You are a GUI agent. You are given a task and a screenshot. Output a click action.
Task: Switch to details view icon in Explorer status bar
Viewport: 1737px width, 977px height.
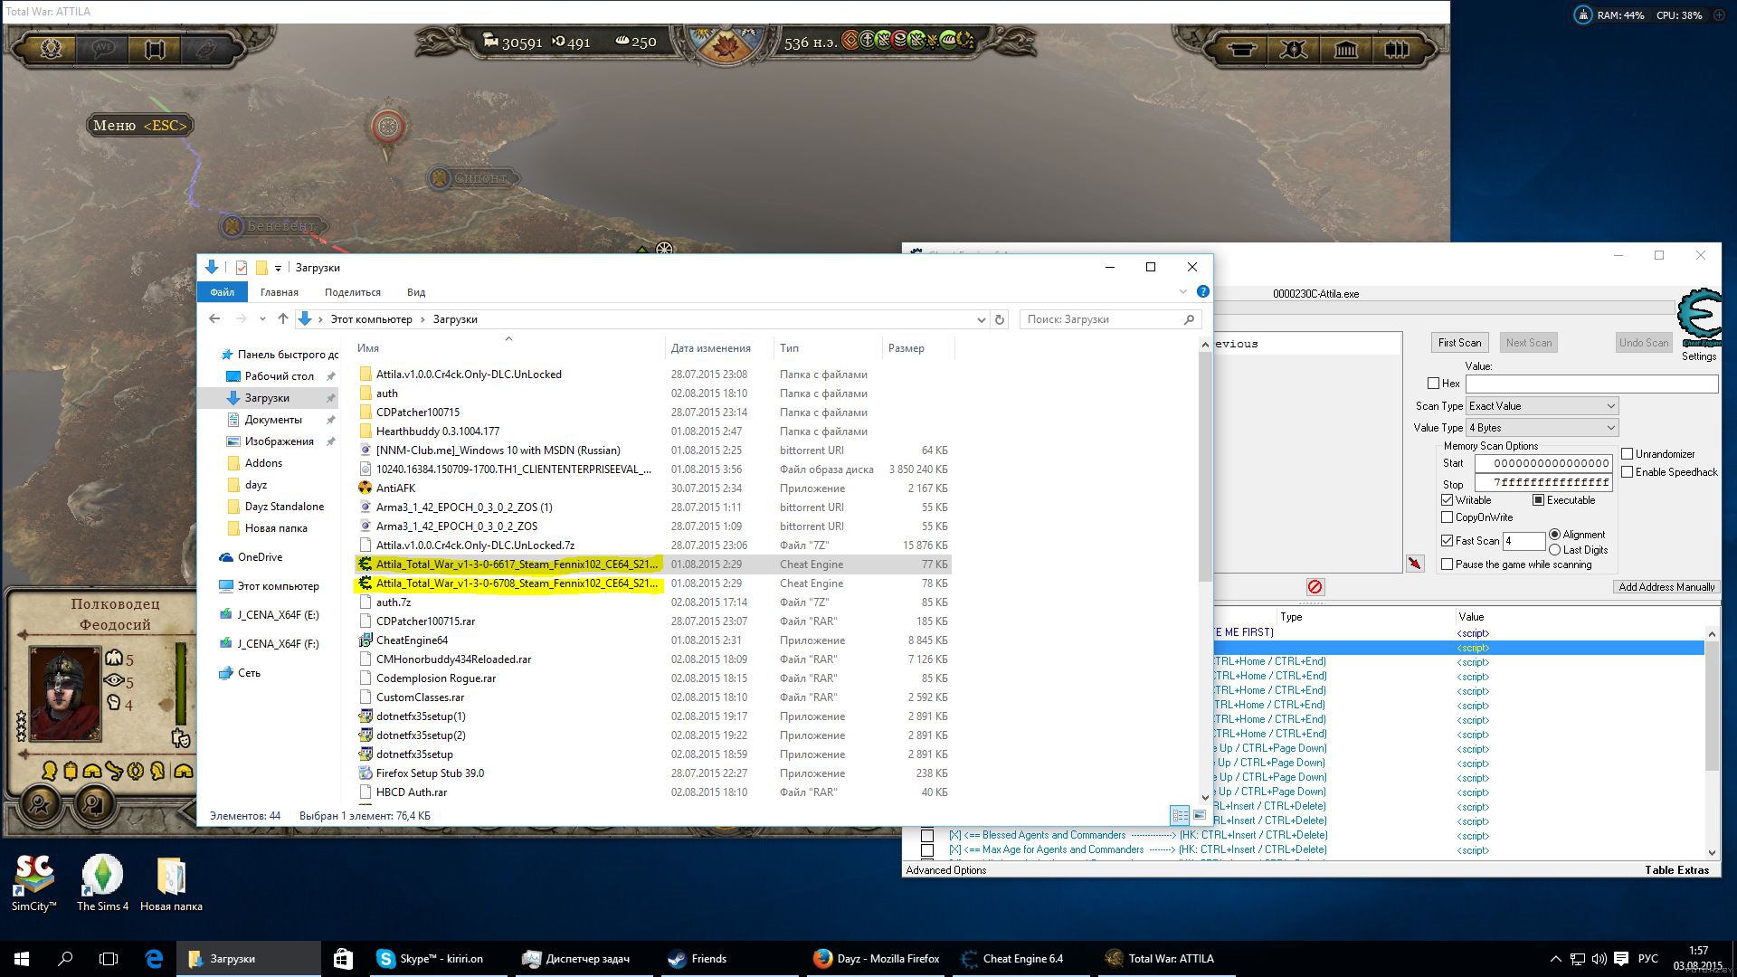[x=1180, y=815]
